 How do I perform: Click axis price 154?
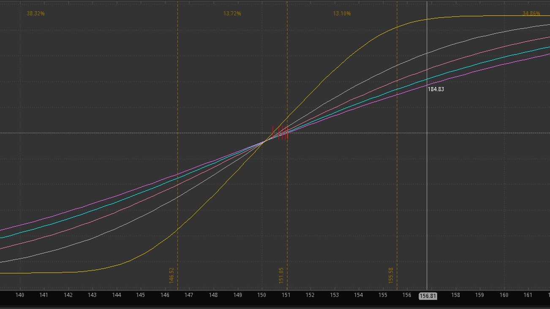point(359,295)
